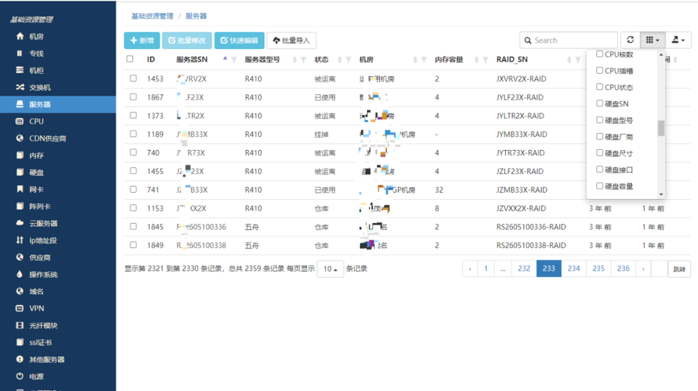Enable CPU核数 column checkbox
Viewport: 698px width, 391px height.
pos(600,54)
